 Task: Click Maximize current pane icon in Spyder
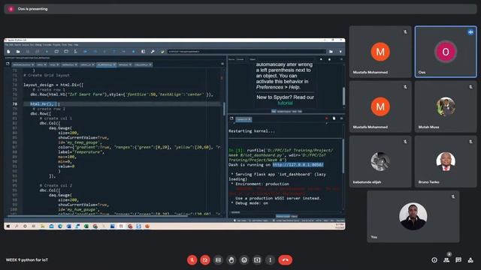click(x=143, y=52)
